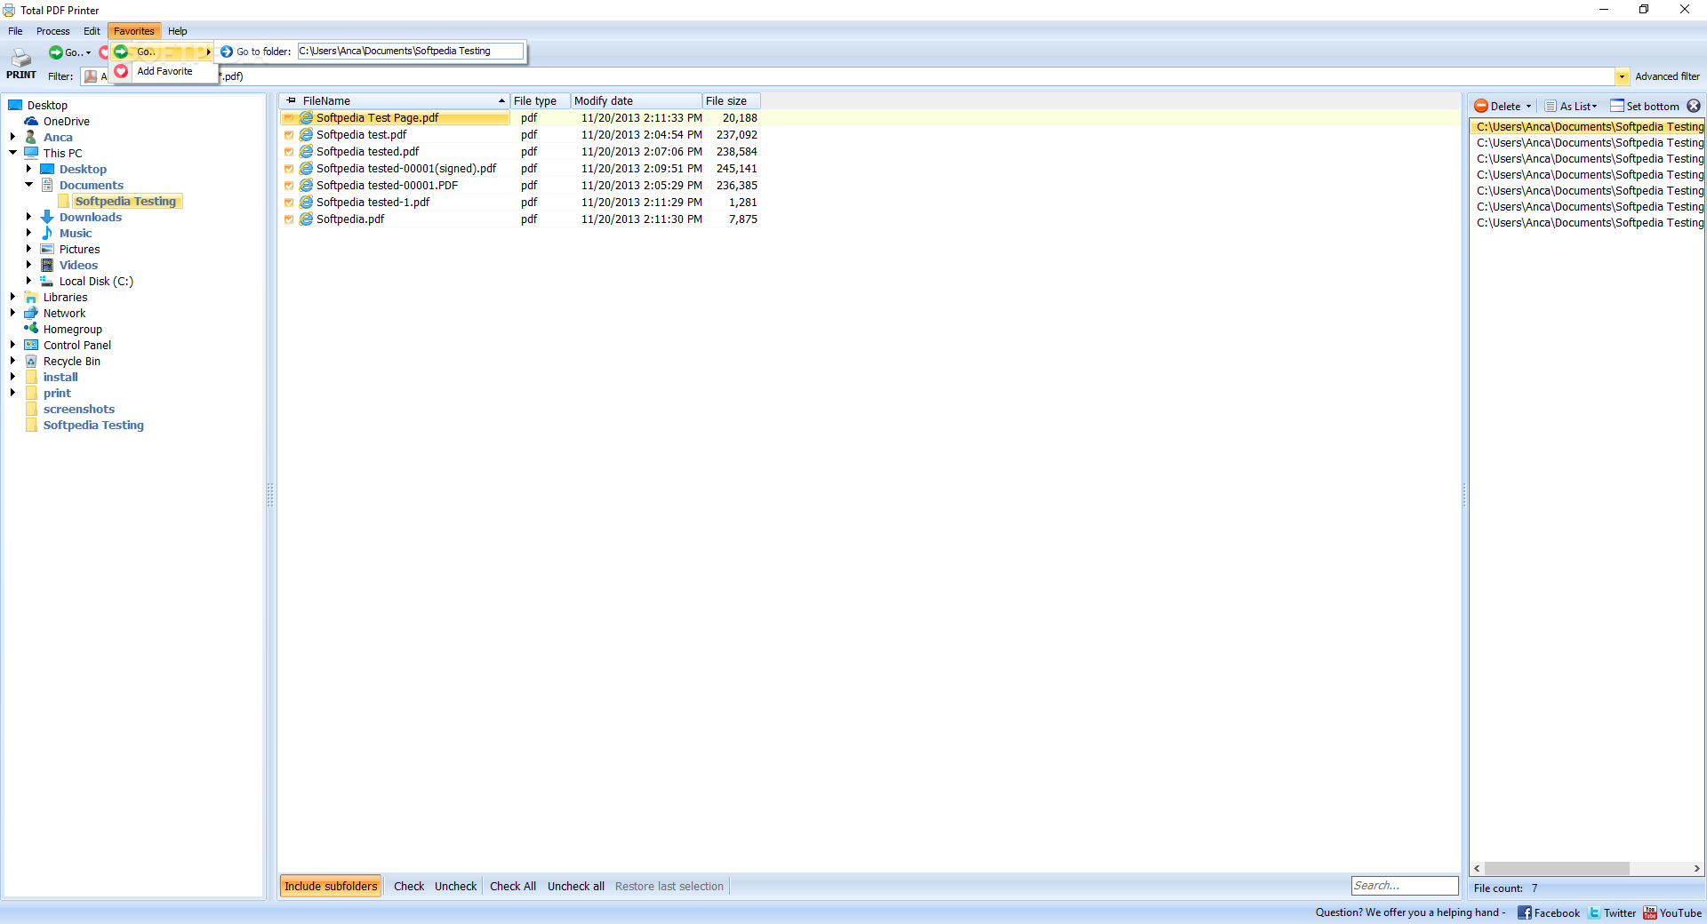Click the Check button
The width and height of the screenshot is (1707, 924).
click(x=409, y=887)
